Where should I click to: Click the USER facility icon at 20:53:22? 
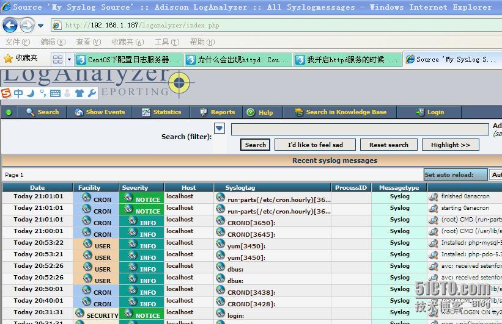pos(87,243)
